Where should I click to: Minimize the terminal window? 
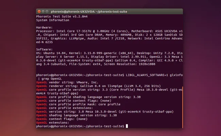point(43,12)
